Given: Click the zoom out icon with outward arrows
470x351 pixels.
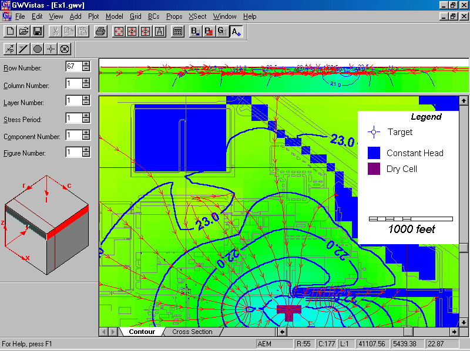Looking at the screenshot, I should coord(146,31).
